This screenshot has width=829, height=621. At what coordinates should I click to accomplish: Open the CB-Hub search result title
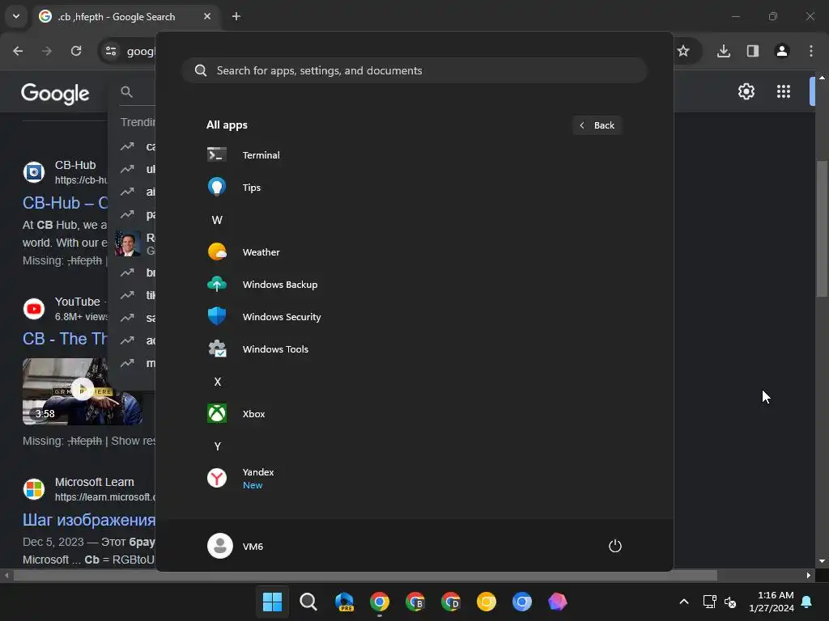[x=66, y=203]
